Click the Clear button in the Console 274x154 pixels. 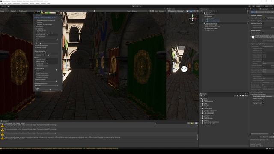tap(2, 123)
